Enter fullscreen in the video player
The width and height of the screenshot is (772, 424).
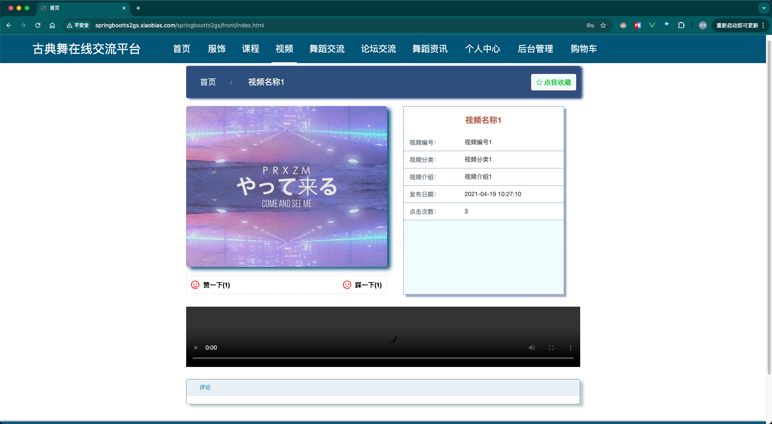click(x=551, y=348)
